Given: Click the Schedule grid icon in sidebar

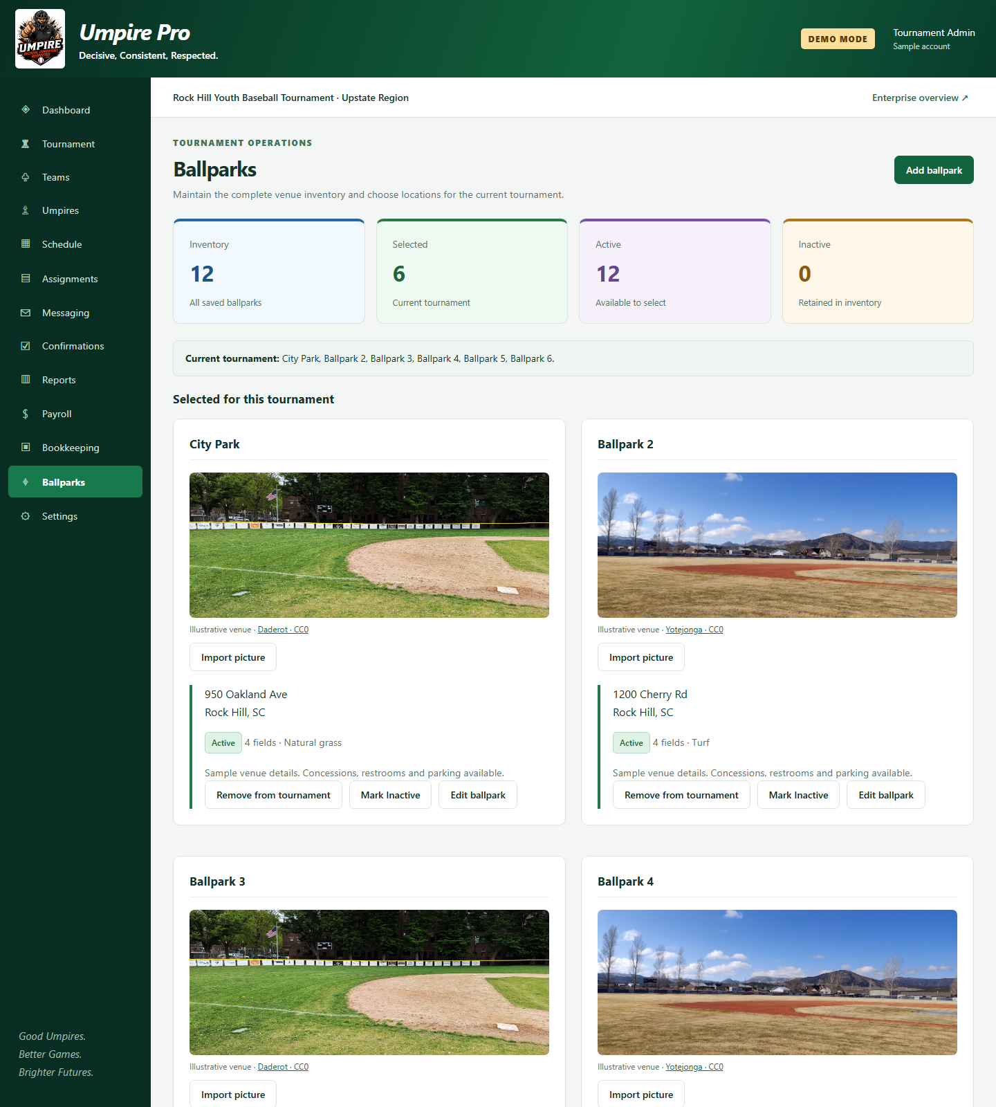Looking at the screenshot, I should click(x=26, y=244).
